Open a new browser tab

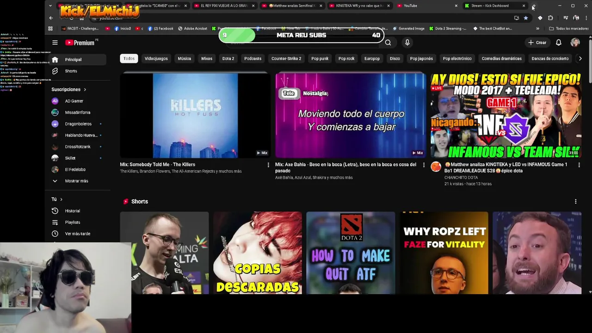click(x=533, y=6)
